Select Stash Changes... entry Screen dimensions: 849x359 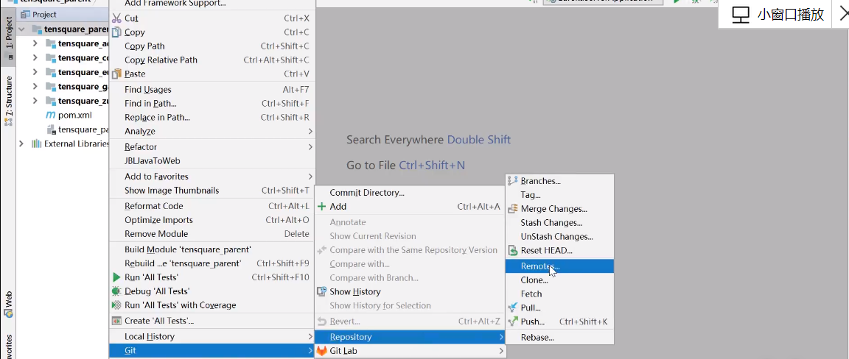point(559,223)
